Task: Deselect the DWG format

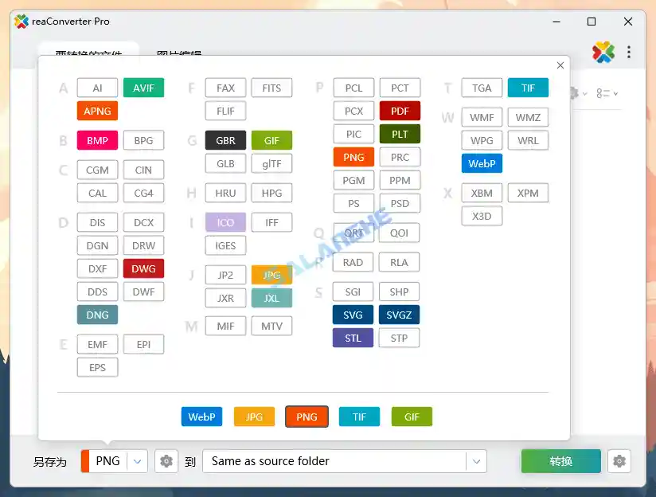Action: pyautogui.click(x=143, y=268)
